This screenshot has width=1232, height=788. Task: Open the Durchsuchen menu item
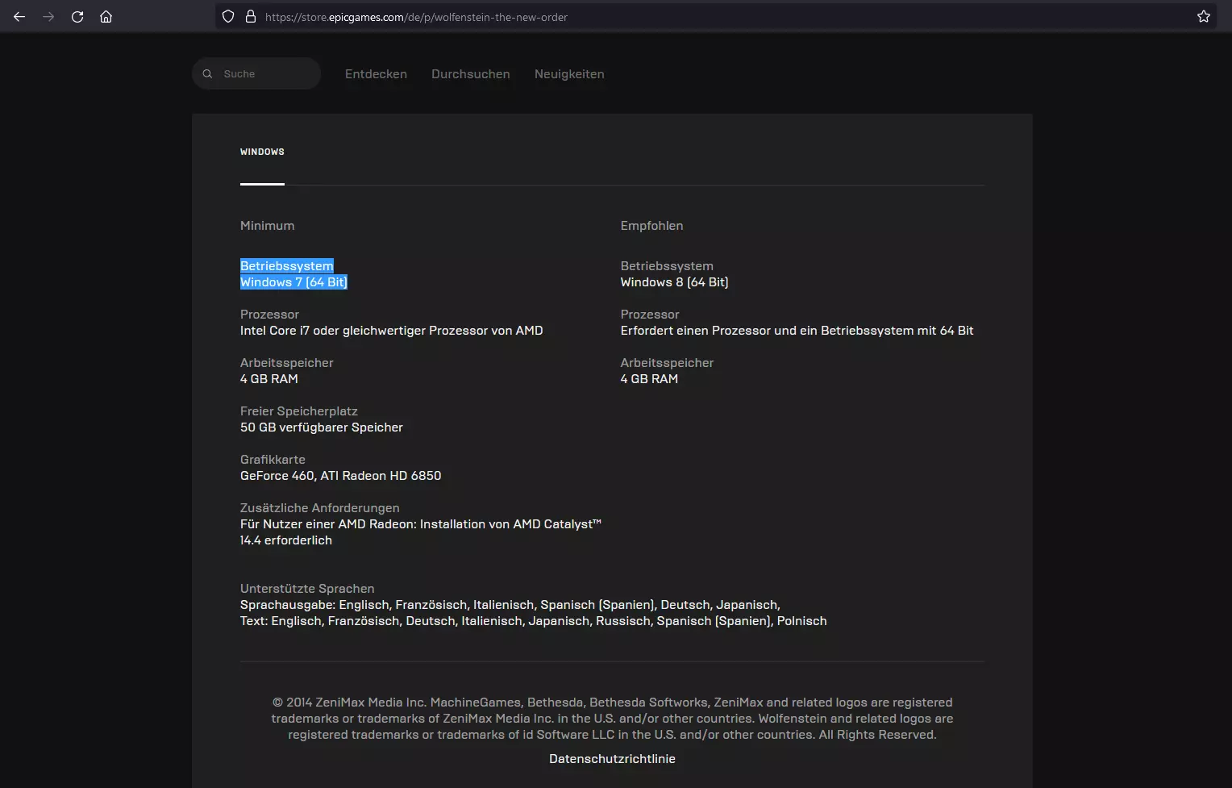coord(471,74)
